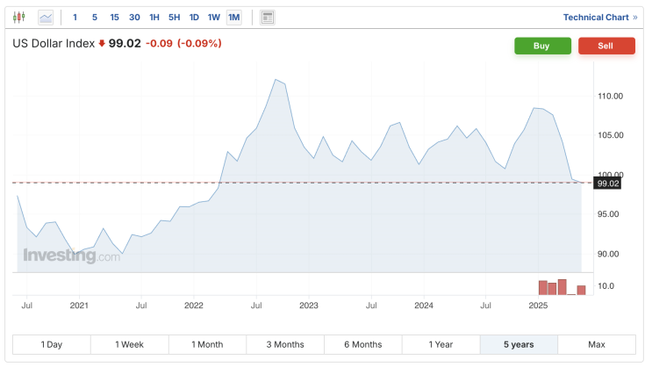Choose the 1H interval
Image resolution: width=652 pixels, height=367 pixels.
point(154,18)
